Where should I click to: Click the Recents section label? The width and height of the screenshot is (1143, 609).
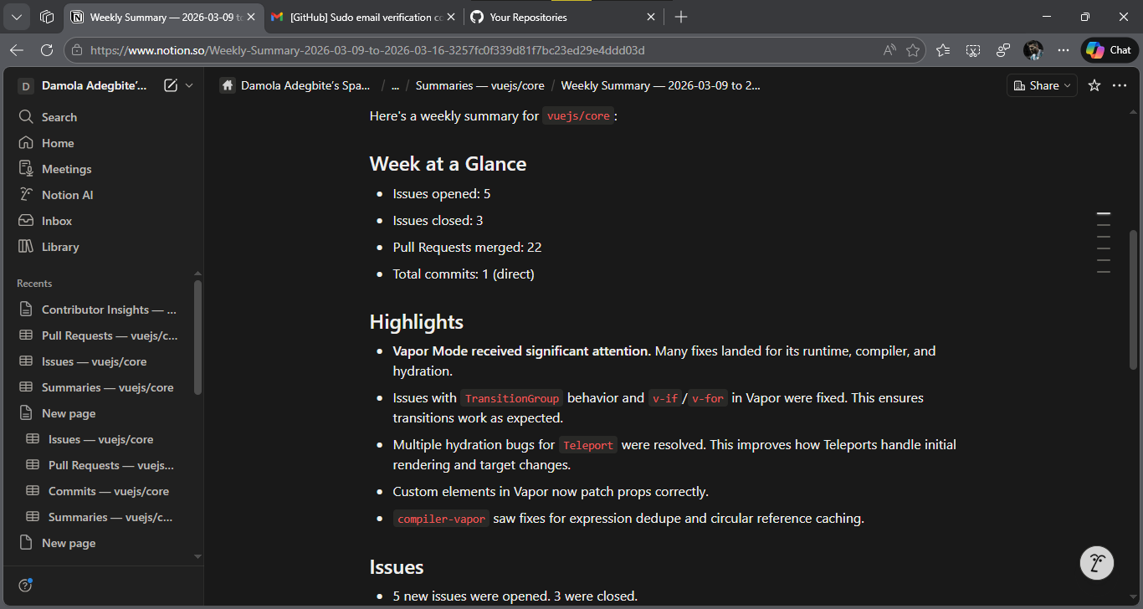click(x=34, y=284)
